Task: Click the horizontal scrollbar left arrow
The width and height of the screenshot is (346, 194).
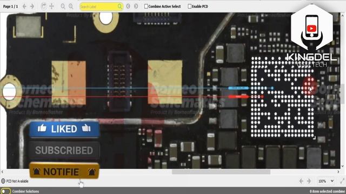Action: point(2,172)
